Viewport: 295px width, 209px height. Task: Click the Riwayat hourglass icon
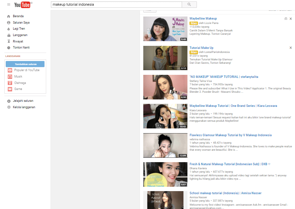pyautogui.click(x=9, y=41)
